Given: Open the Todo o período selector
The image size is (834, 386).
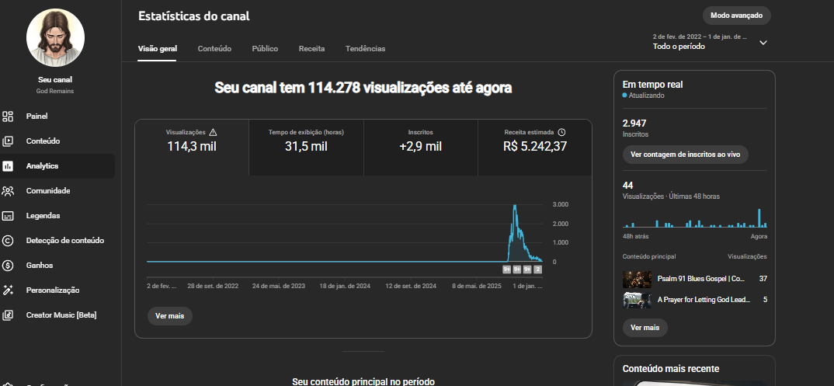Looking at the screenshot, I should (710, 42).
